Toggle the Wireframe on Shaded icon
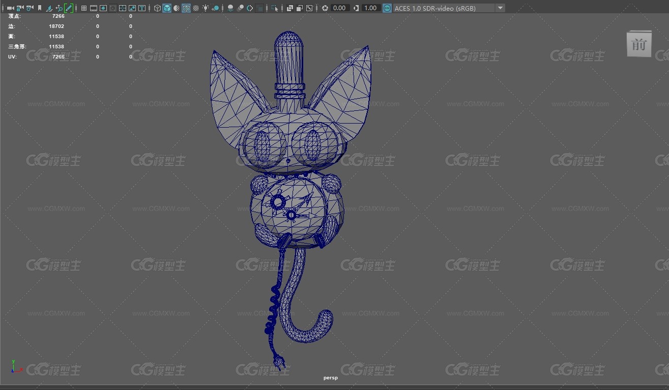Screen dimensions: 669x390 point(186,8)
